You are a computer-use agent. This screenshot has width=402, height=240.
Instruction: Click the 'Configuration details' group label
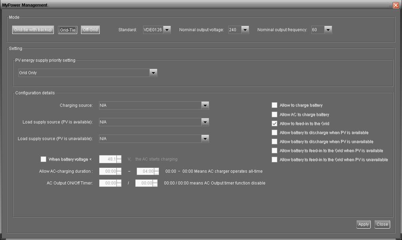35,93
